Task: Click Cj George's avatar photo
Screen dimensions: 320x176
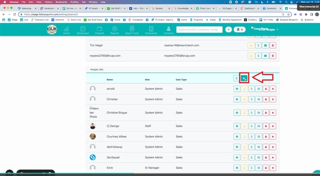Action: point(93,126)
